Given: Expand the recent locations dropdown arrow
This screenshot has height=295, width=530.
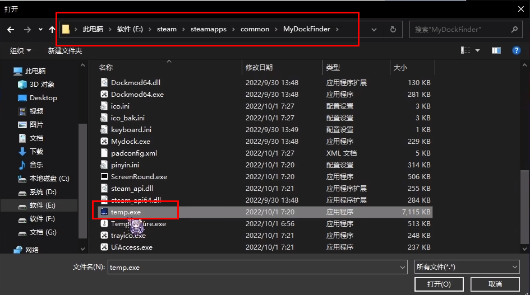Looking at the screenshot, I should coord(40,29).
